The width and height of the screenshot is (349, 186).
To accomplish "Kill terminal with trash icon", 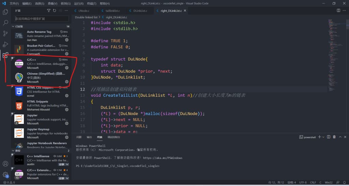I will [x=334, y=137].
